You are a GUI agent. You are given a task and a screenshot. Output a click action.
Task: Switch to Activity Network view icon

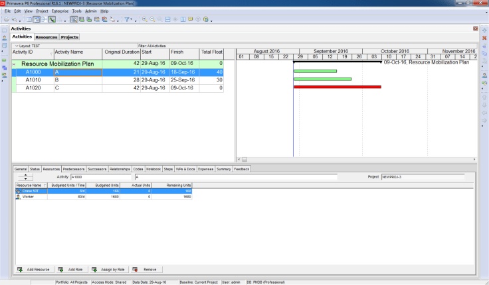(x=44, y=19)
